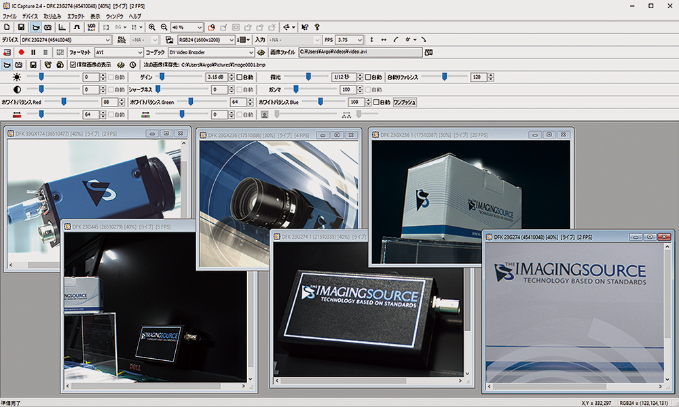Open the デバイス menu
The width and height of the screenshot is (679, 407).
point(30,16)
